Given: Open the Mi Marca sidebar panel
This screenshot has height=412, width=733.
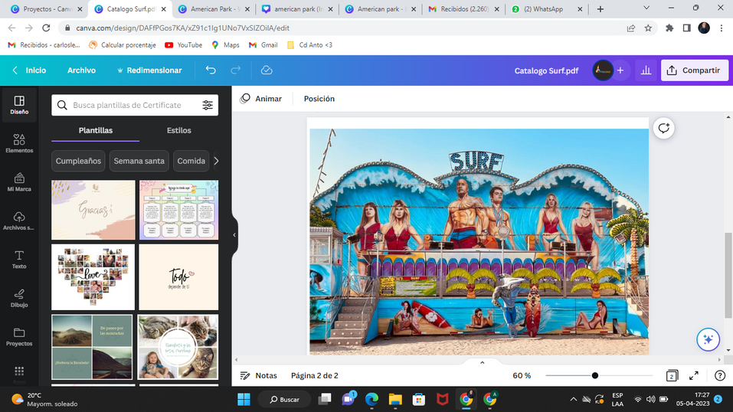Looking at the screenshot, I should pyautogui.click(x=19, y=182).
